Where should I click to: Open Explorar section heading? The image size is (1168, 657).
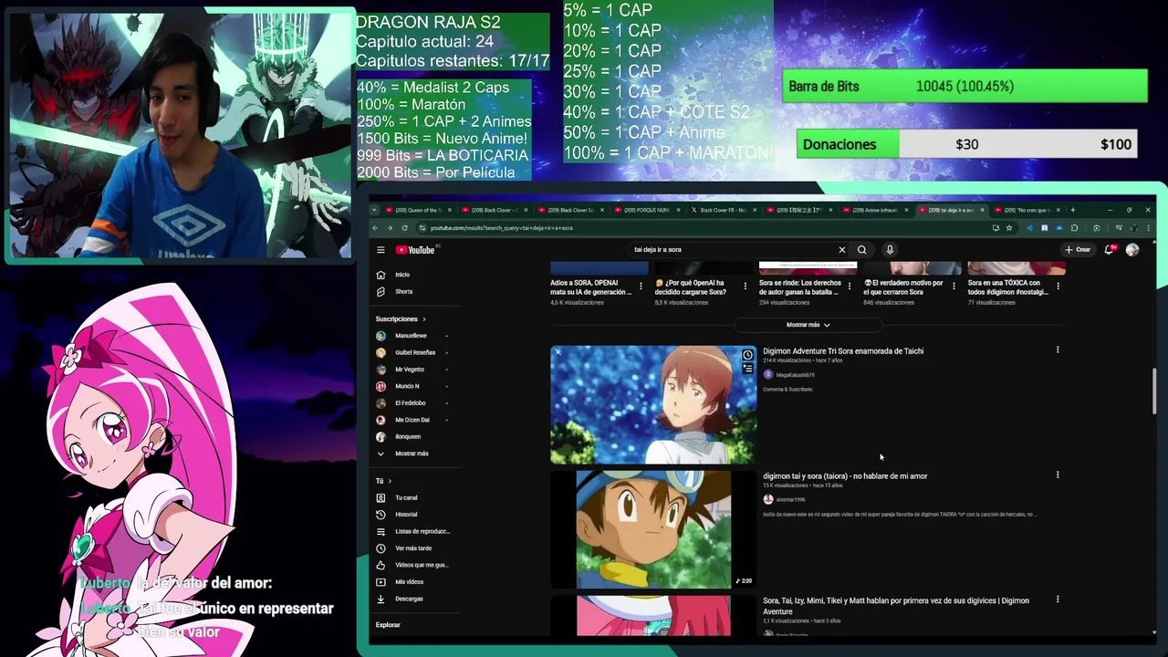click(388, 625)
